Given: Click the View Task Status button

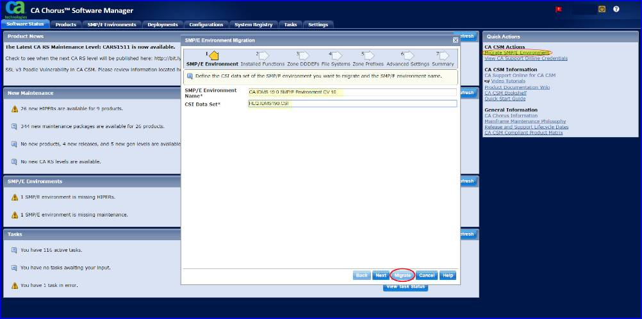Looking at the screenshot, I should coord(406,286).
